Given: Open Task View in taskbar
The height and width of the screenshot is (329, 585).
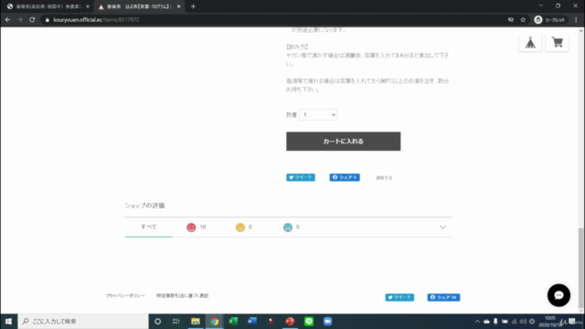Looking at the screenshot, I should tap(176, 321).
